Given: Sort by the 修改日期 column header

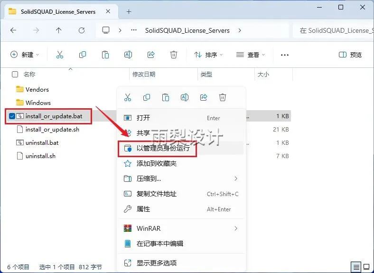Looking at the screenshot, I should 144,75.
